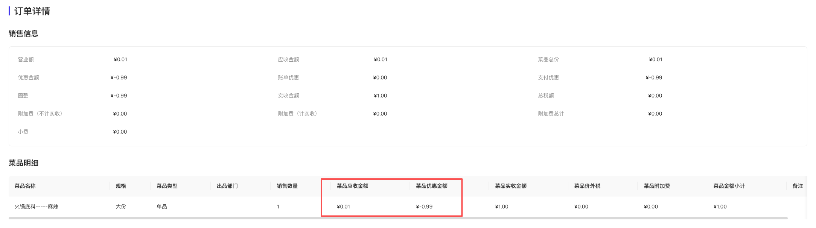The width and height of the screenshot is (816, 228).
Task: Click the 菜品名称 column header
Action: click(25, 186)
